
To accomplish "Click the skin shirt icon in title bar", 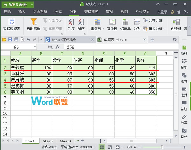I will (x=179, y=12).
